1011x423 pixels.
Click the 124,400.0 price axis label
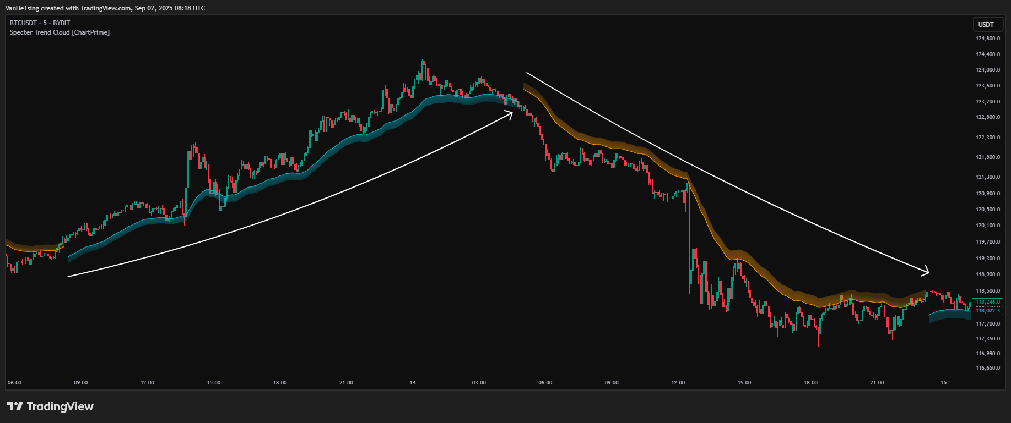point(988,54)
